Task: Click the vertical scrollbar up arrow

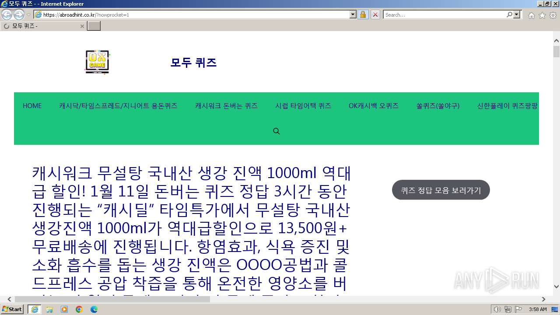Action: click(x=556, y=41)
